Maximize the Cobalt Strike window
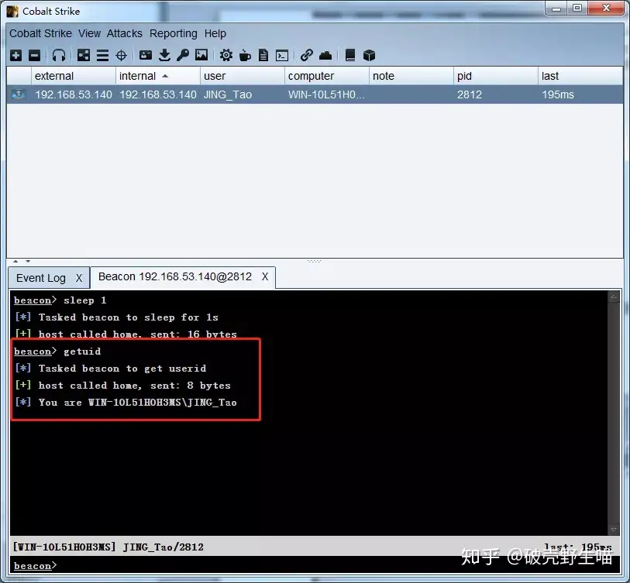The width and height of the screenshot is (630, 583). (x=577, y=9)
